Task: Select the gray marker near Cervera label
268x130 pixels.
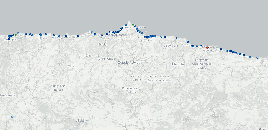Action: (x=260, y=129)
